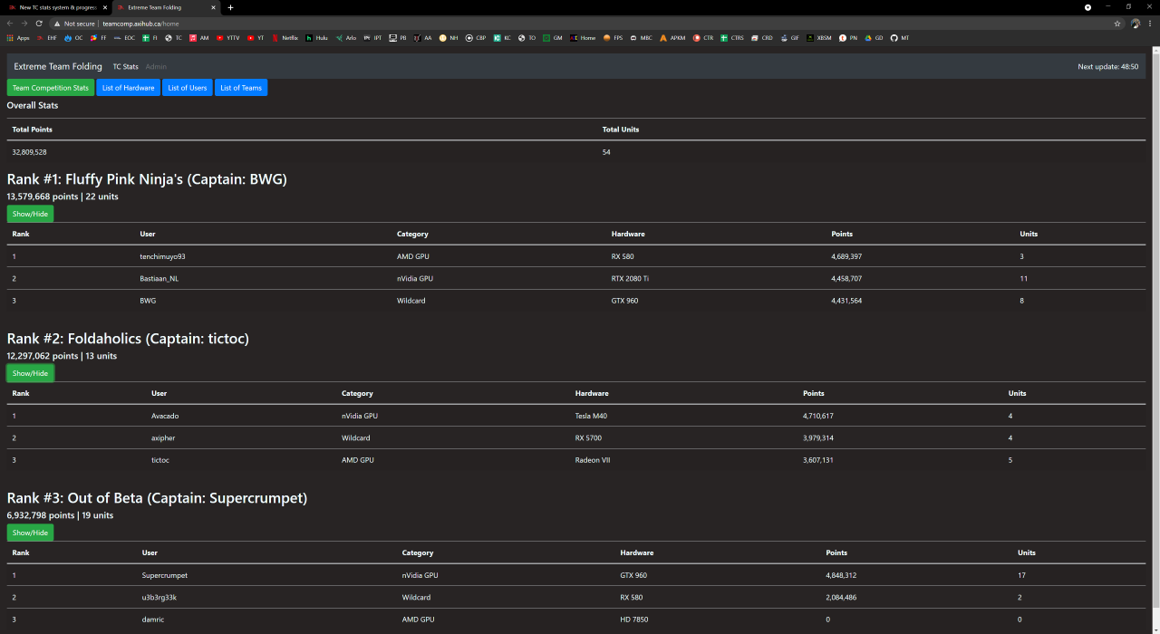This screenshot has height=634, width=1160.
Task: Open the Arlo bookmark
Action: pyautogui.click(x=345, y=38)
